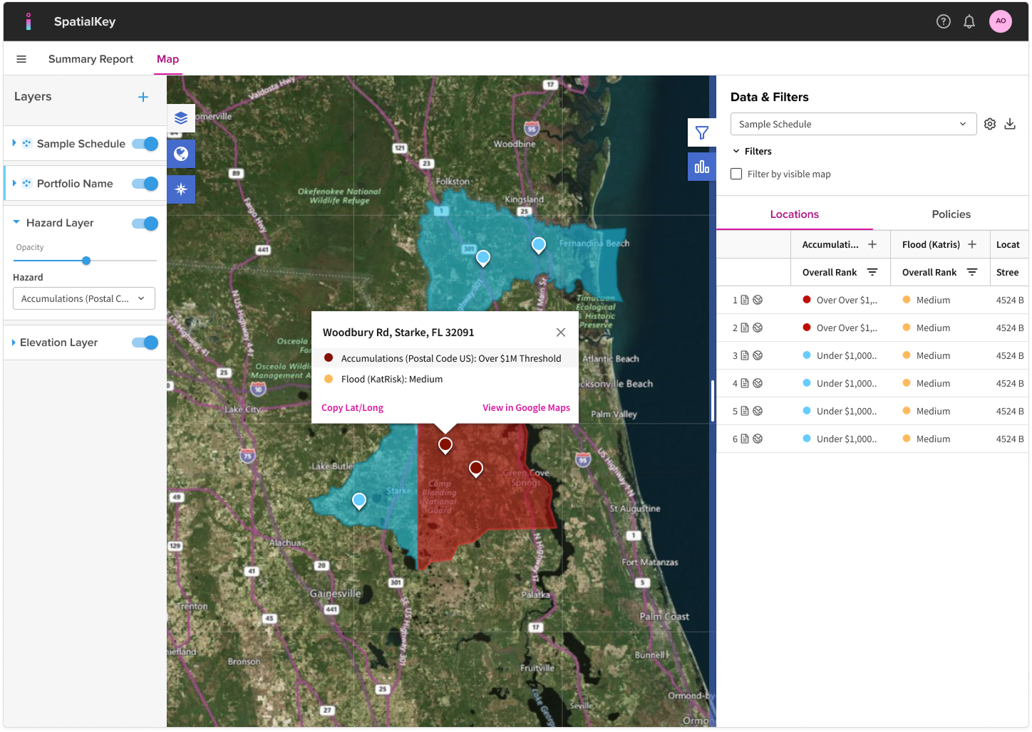The height and width of the screenshot is (732, 1032).
Task: Click the globe basemap icon
Action: tap(181, 153)
